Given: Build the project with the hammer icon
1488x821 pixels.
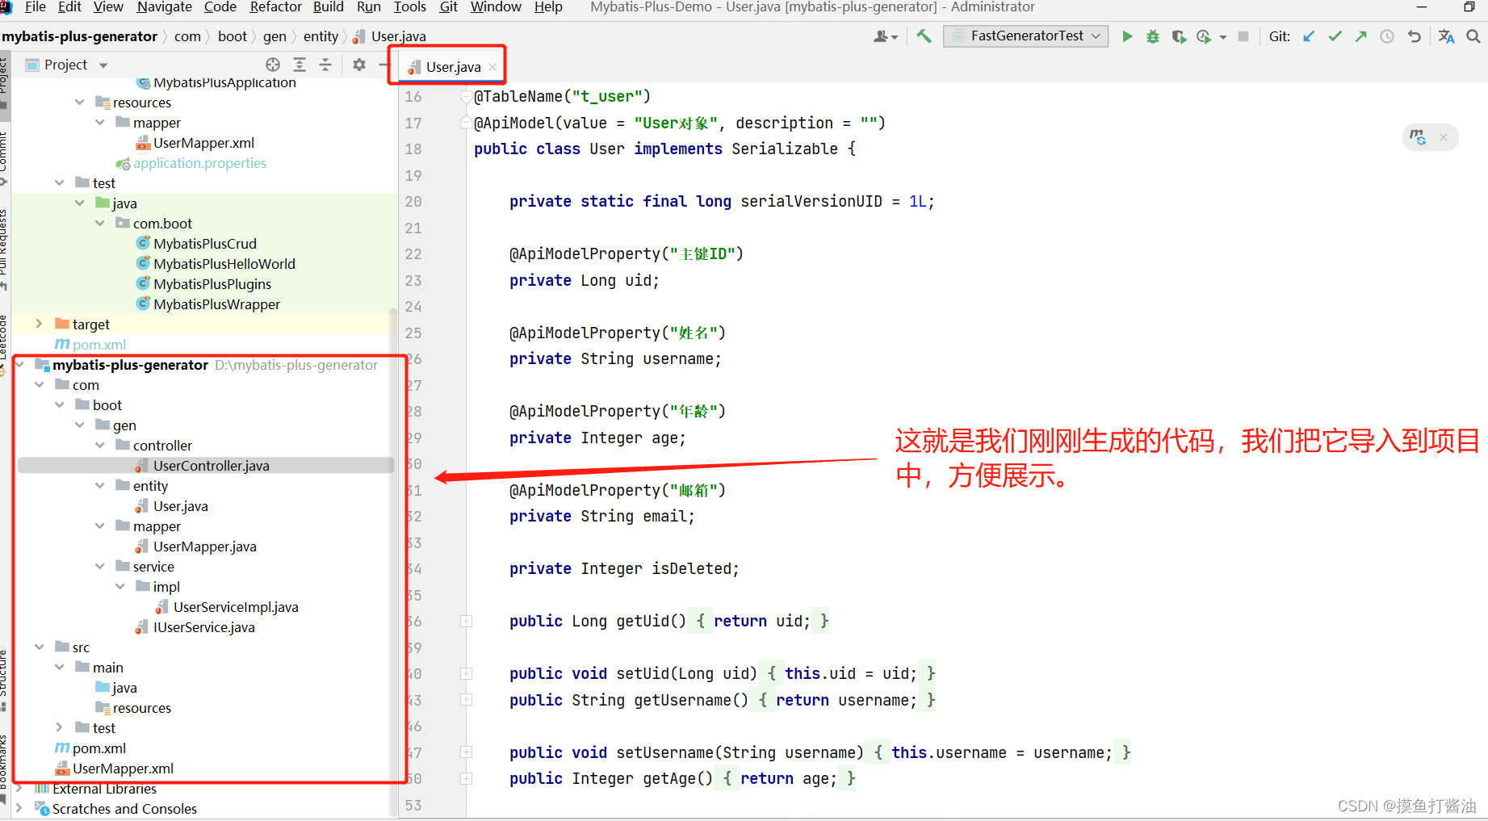Looking at the screenshot, I should pyautogui.click(x=924, y=36).
